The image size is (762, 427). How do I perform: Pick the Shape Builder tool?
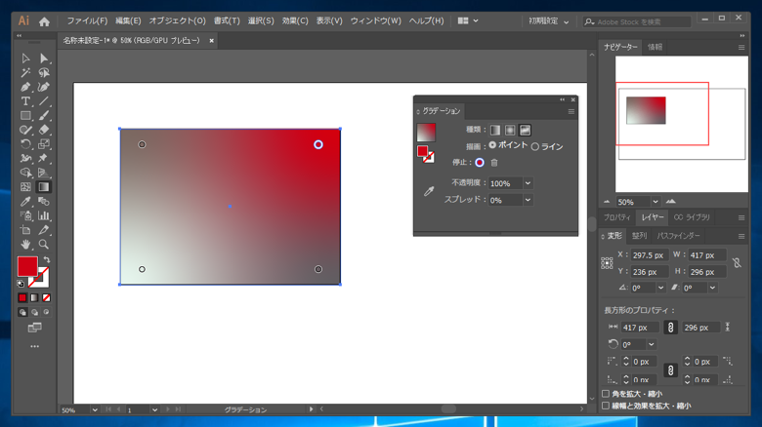click(25, 173)
